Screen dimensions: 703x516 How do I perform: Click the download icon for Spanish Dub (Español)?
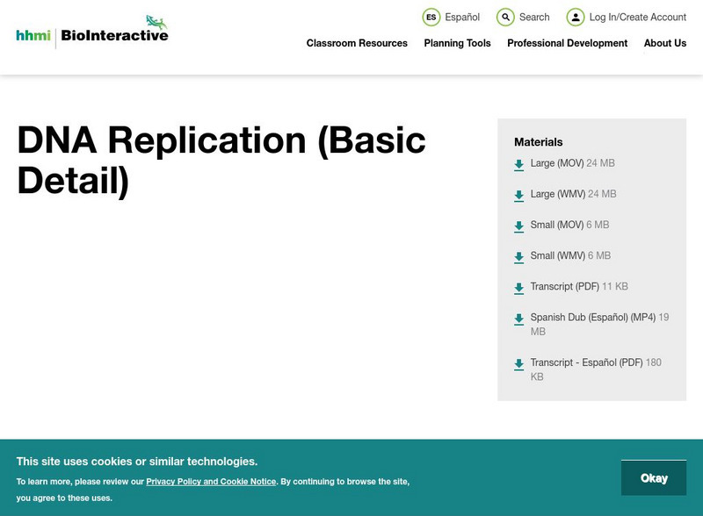tap(518, 318)
